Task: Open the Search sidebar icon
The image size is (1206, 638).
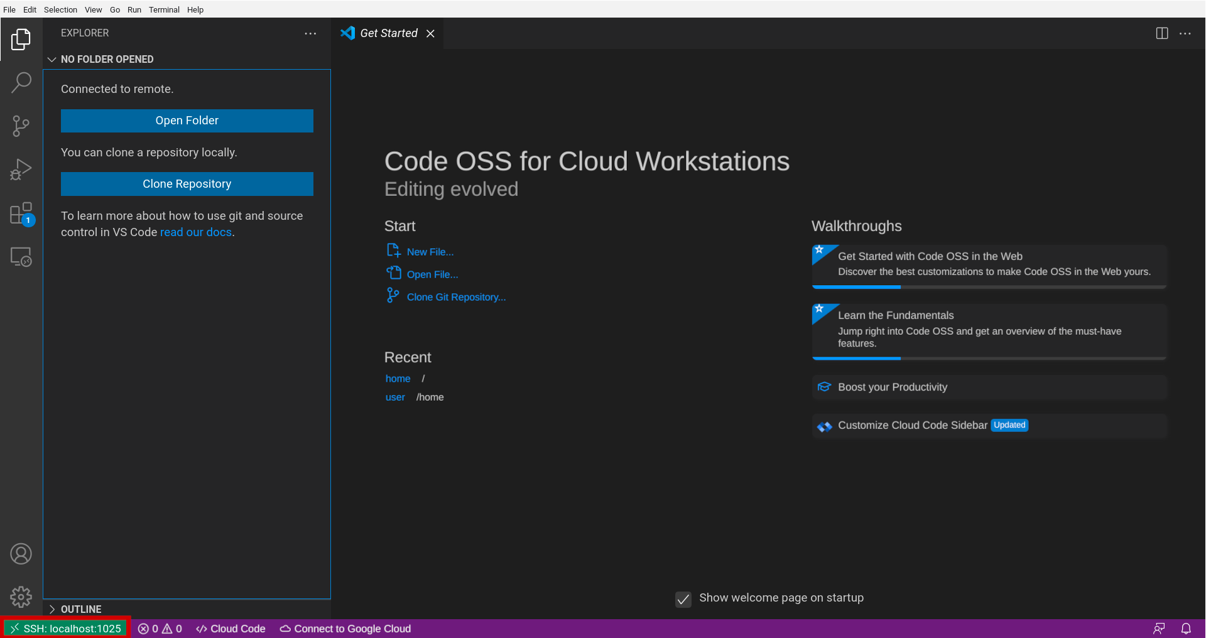Action: pos(21,82)
